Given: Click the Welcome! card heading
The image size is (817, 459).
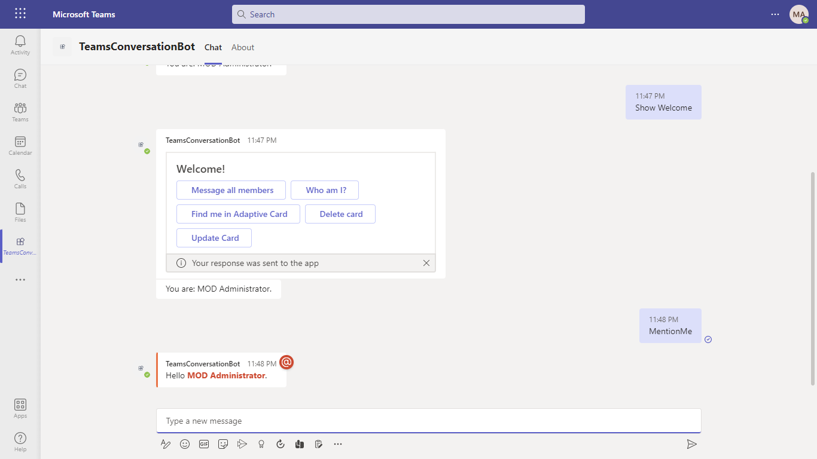Looking at the screenshot, I should coord(201,169).
